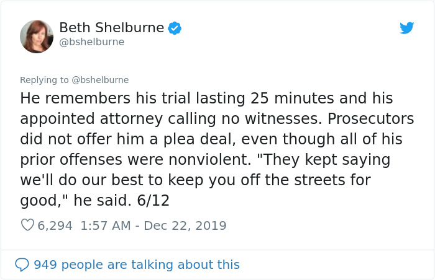Image resolution: width=435 pixels, height=280 pixels.
Task: Click the '6/12' thread marker text
Action: 153,200
